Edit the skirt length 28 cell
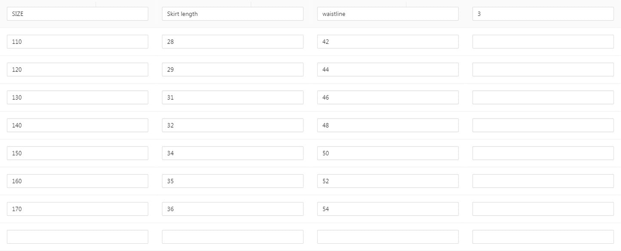 point(232,42)
